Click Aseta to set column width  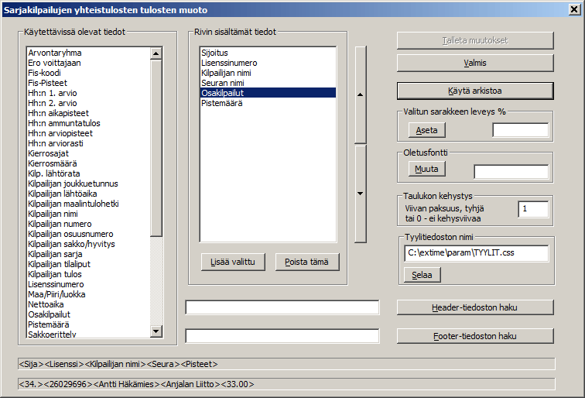pyautogui.click(x=426, y=130)
